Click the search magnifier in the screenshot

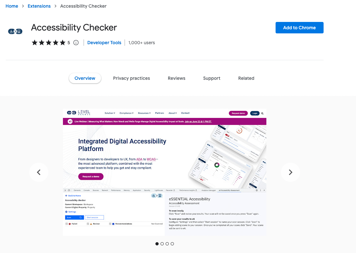(x=262, y=113)
